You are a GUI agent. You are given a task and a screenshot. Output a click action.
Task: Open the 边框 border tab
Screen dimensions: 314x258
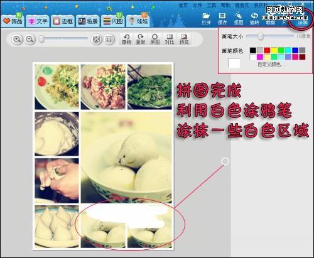(63, 21)
